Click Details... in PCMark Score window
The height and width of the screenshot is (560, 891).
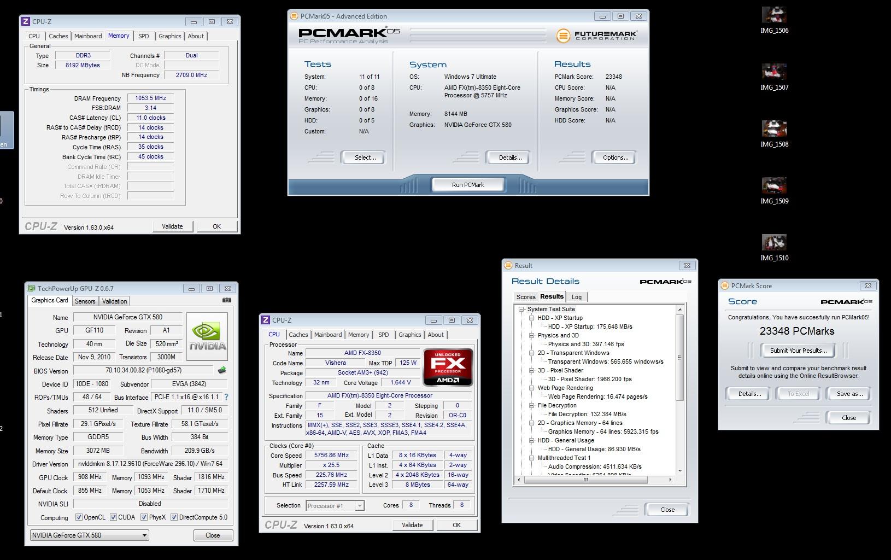749,394
